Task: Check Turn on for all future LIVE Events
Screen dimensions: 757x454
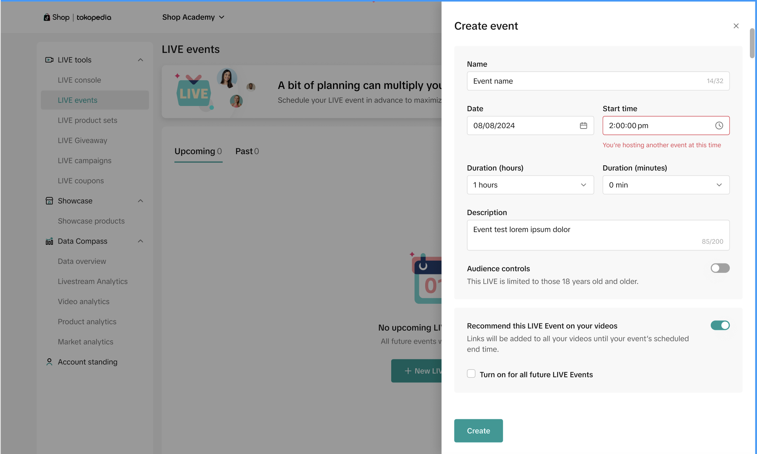Action: [x=471, y=374]
